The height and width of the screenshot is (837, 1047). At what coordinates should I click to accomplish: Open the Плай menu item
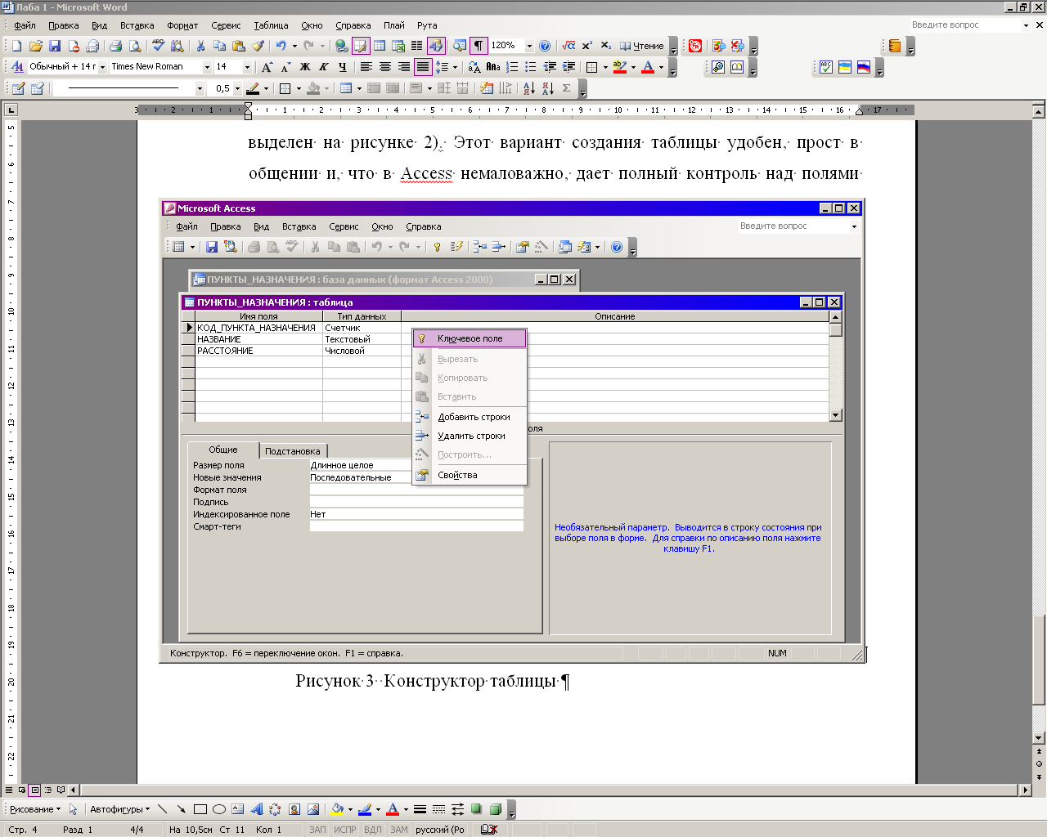[393, 25]
